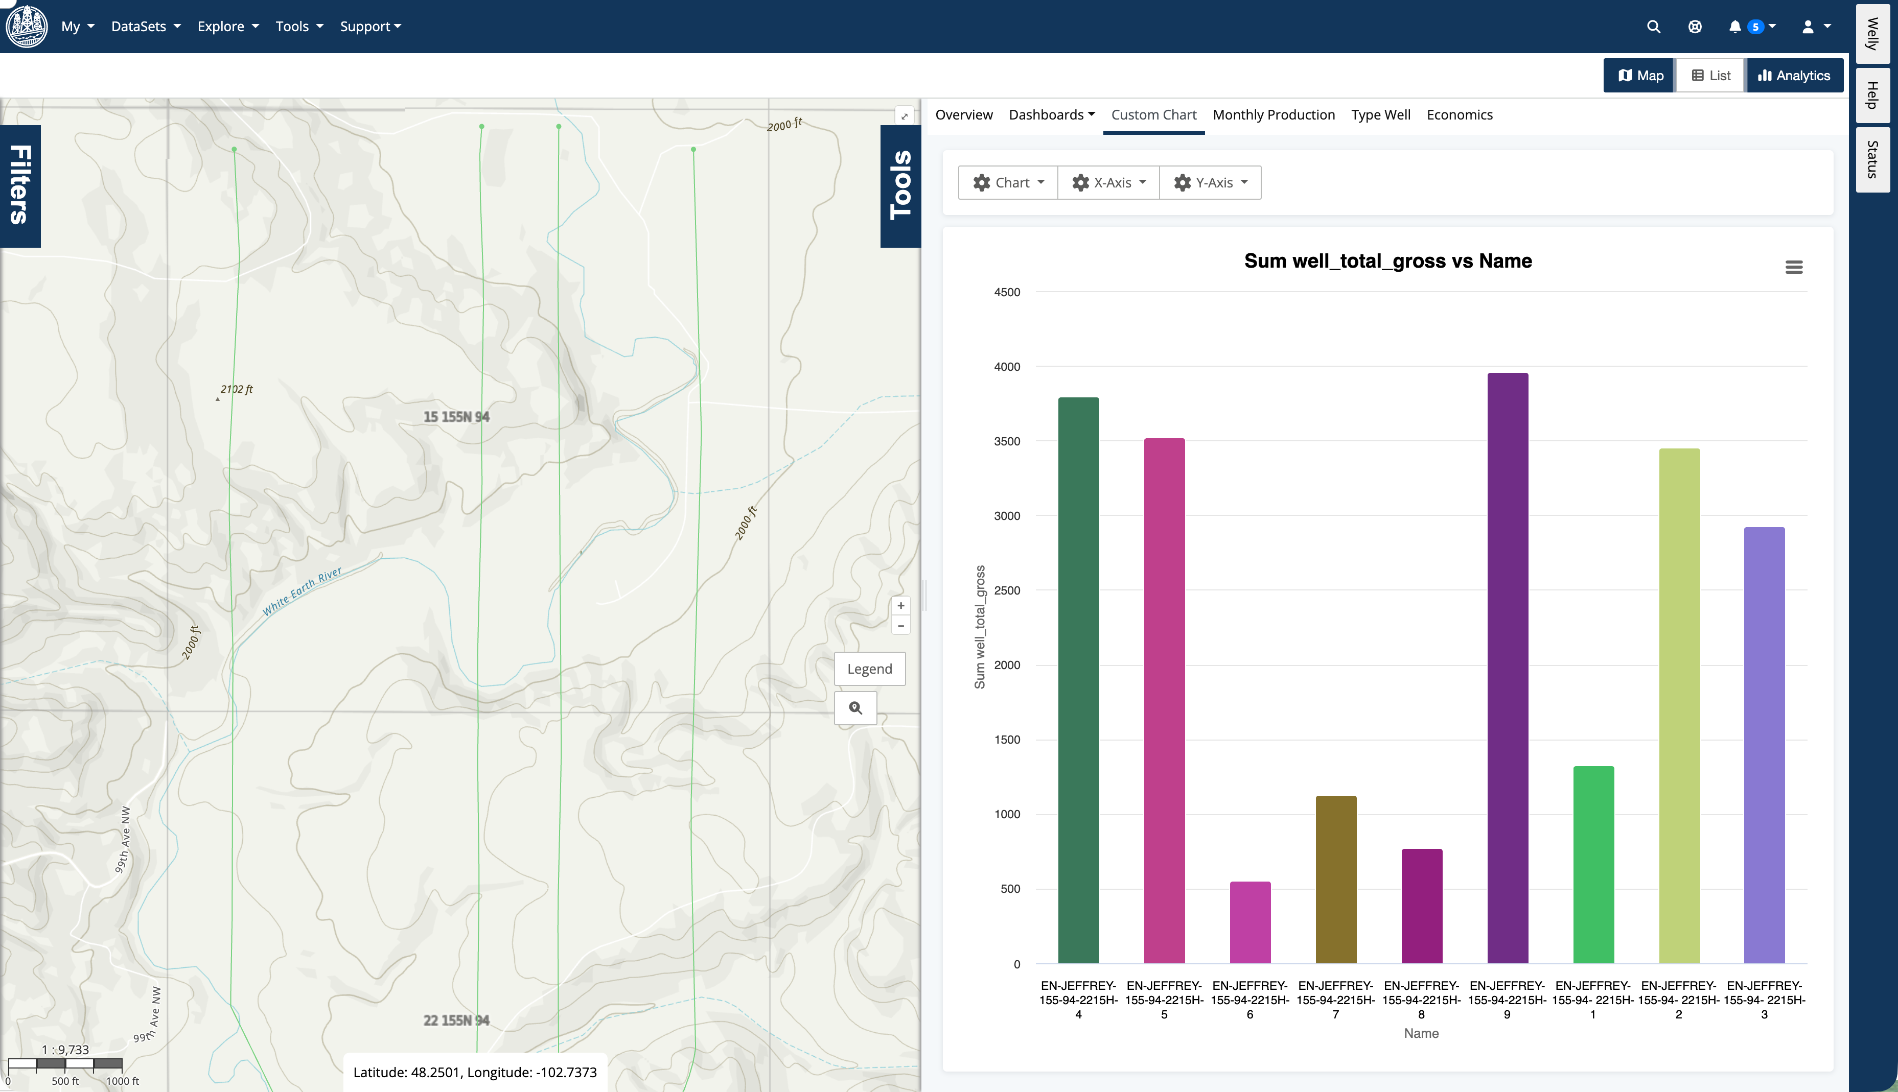Click the help life-ring icon in top bar

pyautogui.click(x=1695, y=26)
